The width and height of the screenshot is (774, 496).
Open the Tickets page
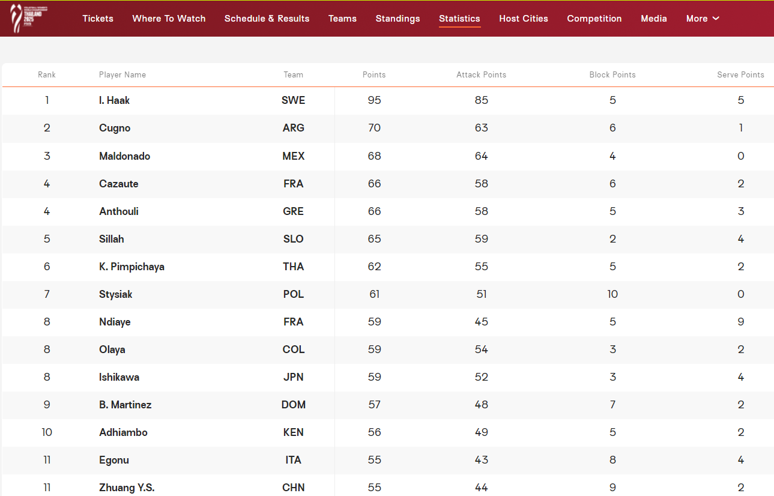tap(98, 19)
